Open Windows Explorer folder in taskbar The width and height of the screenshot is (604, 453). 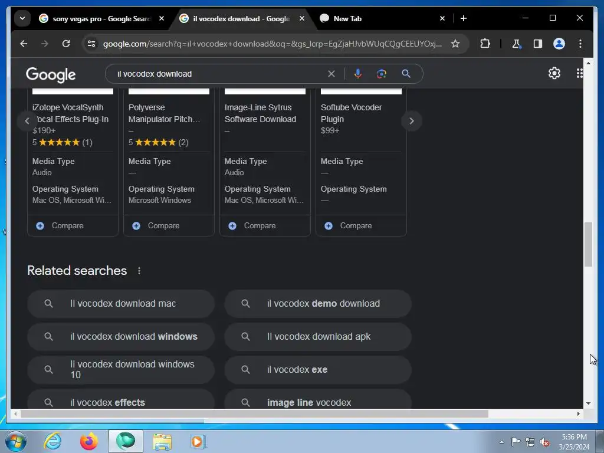click(x=162, y=441)
